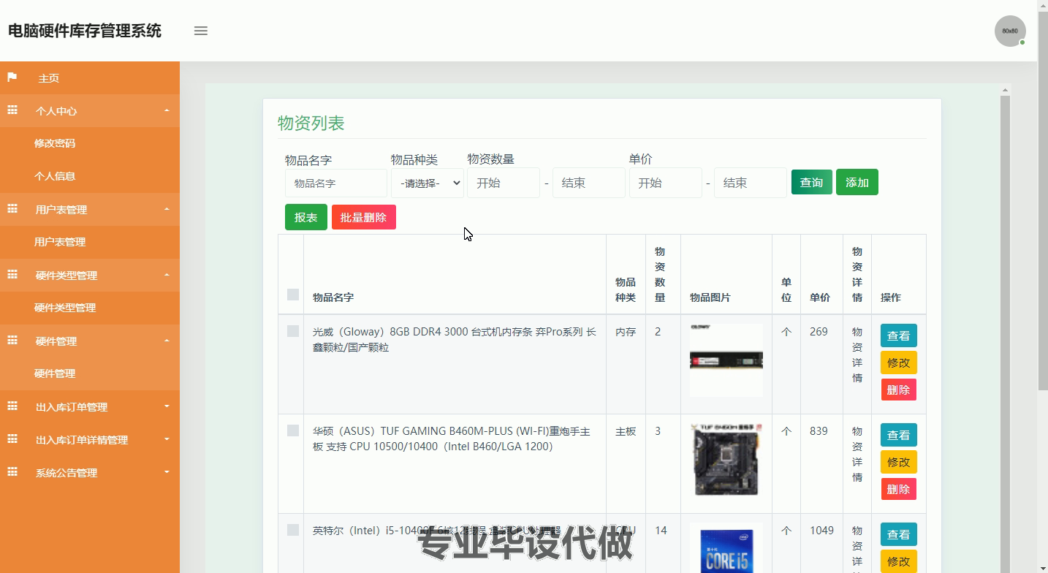Collapse the 用户表管理 parent menu arrow
Viewport: 1048px width, 573px height.
tap(167, 209)
